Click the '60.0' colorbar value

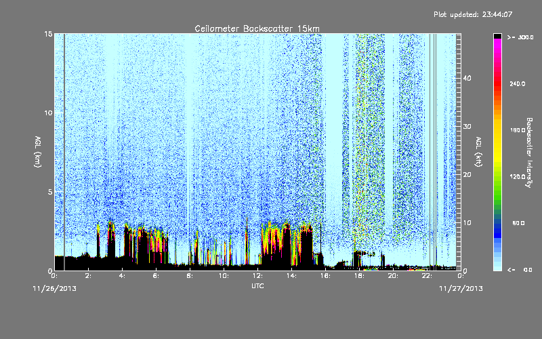(518, 223)
